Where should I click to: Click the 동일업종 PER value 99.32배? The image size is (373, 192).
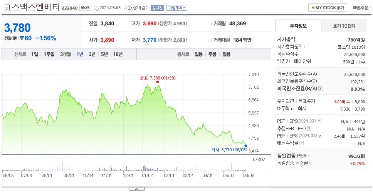(x=356, y=156)
